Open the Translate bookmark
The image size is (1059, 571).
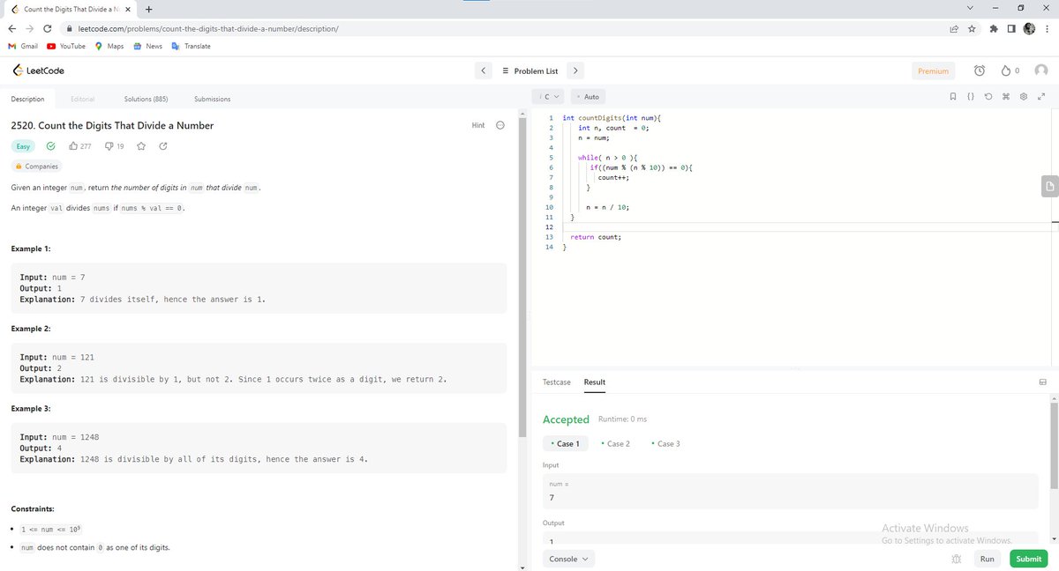tap(192, 46)
